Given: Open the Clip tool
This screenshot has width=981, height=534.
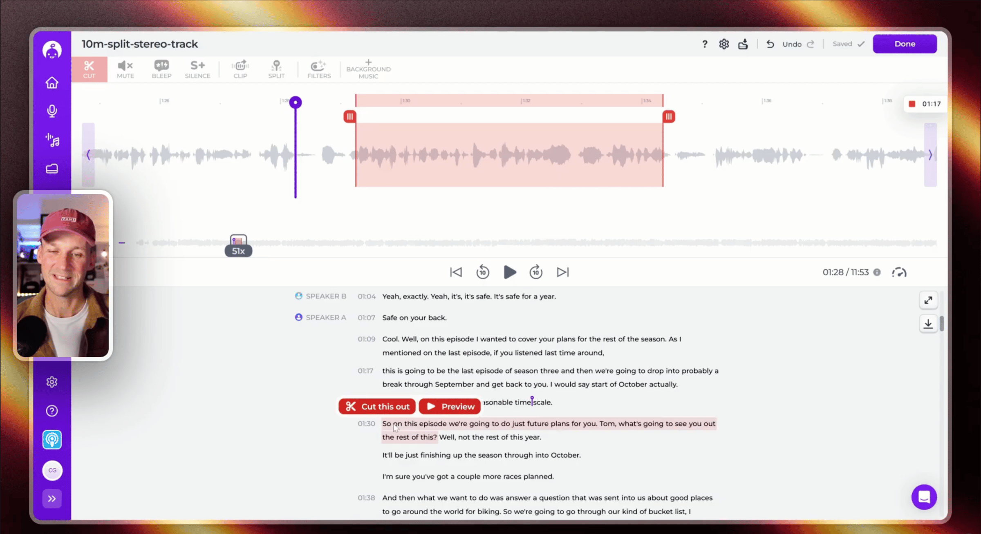Looking at the screenshot, I should 240,69.
